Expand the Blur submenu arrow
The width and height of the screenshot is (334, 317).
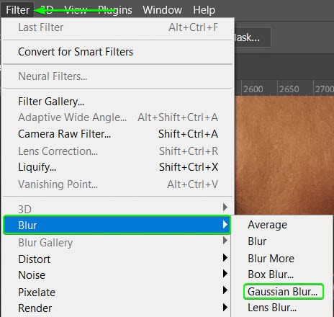click(x=225, y=225)
